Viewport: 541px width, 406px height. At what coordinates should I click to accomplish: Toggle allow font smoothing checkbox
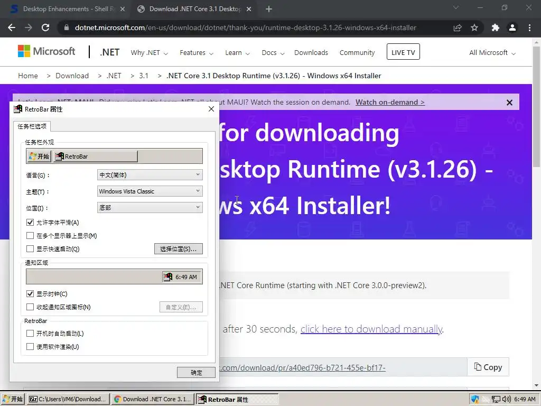tap(30, 223)
